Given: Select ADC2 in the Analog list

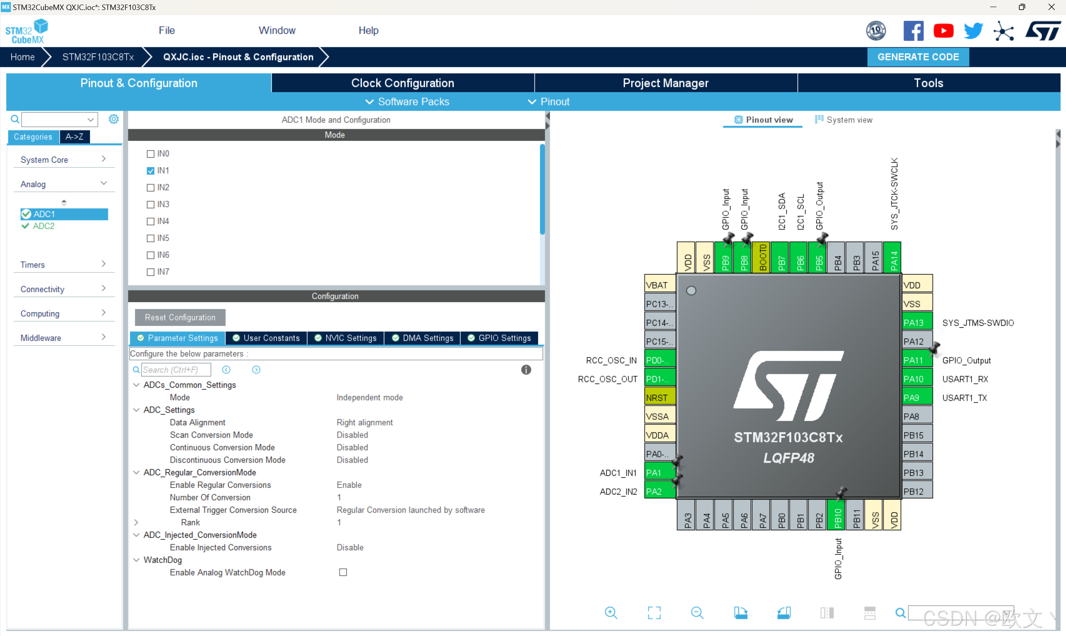Looking at the screenshot, I should pyautogui.click(x=44, y=226).
